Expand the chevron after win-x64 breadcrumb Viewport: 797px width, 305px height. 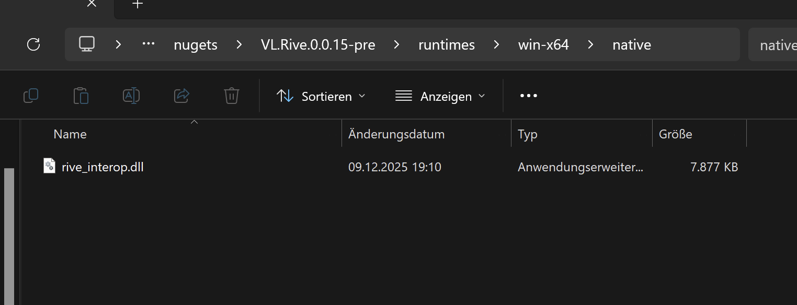(590, 45)
